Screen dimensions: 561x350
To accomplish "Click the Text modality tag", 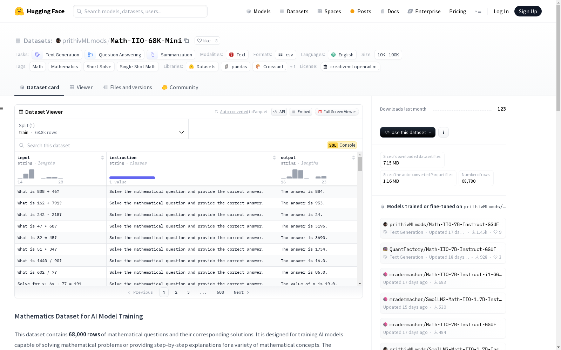I will point(237,55).
